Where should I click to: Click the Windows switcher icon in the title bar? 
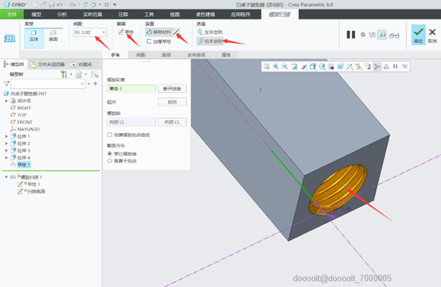(93, 4)
